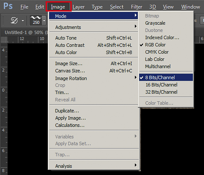Expand the Image Rotation submenu

coord(93,78)
